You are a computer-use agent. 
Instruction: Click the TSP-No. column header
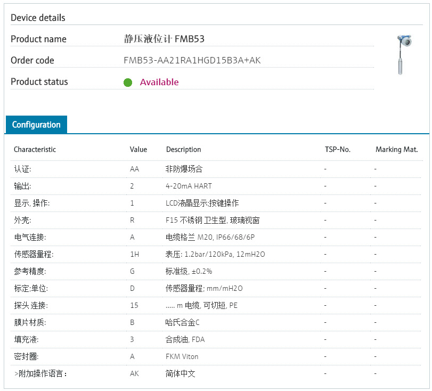(338, 150)
